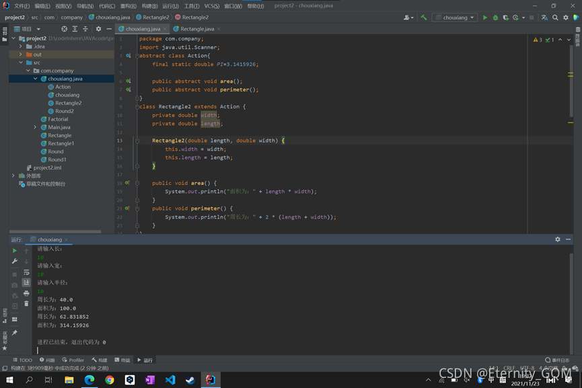Select Factorial in the project tree
This screenshot has height=388, width=582.
click(58, 119)
